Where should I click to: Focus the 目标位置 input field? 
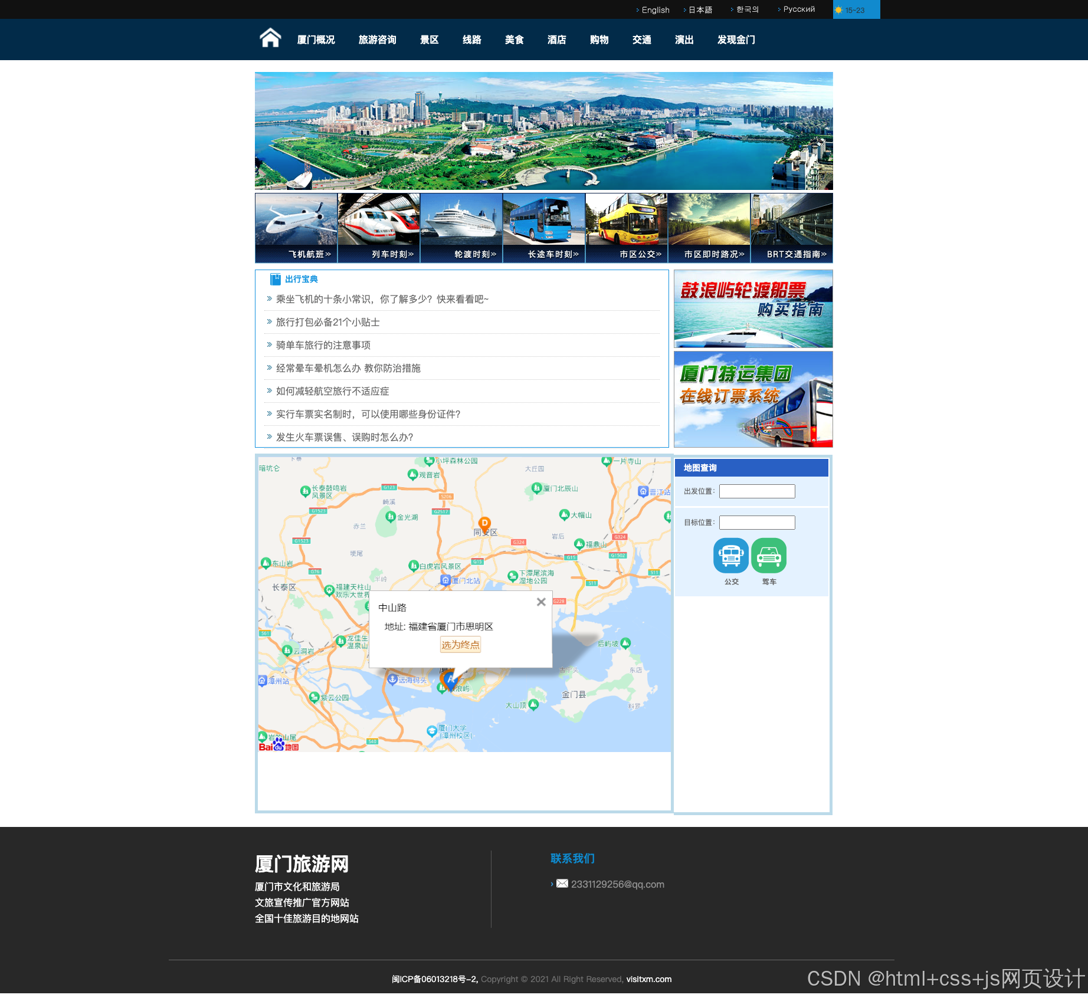(757, 523)
